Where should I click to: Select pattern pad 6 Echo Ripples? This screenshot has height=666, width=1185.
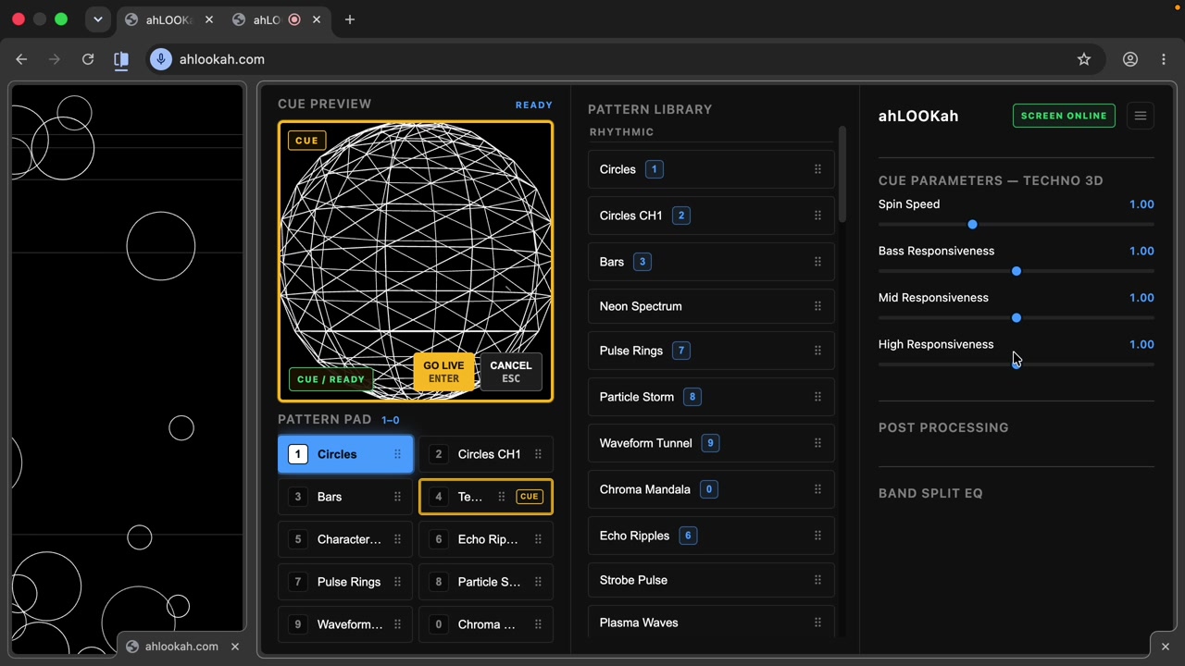[486, 539]
